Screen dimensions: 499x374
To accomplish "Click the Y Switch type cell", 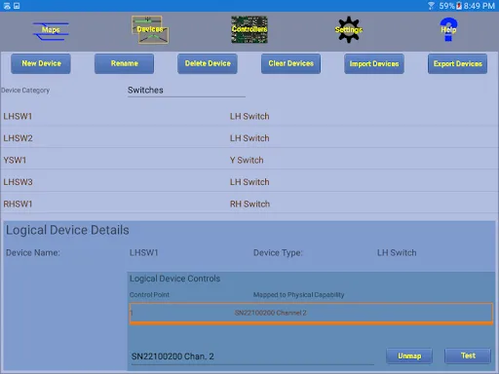I will pyautogui.click(x=247, y=160).
